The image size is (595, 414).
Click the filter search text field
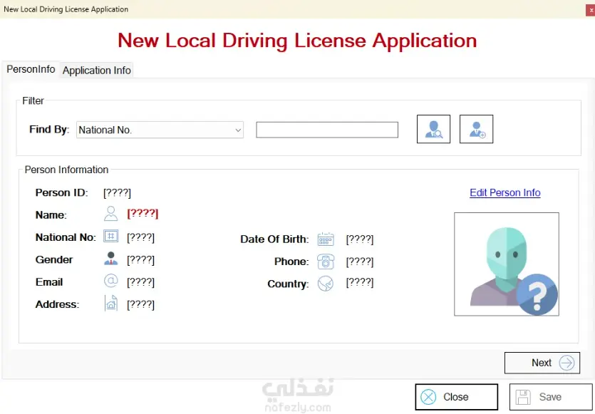pyautogui.click(x=327, y=130)
